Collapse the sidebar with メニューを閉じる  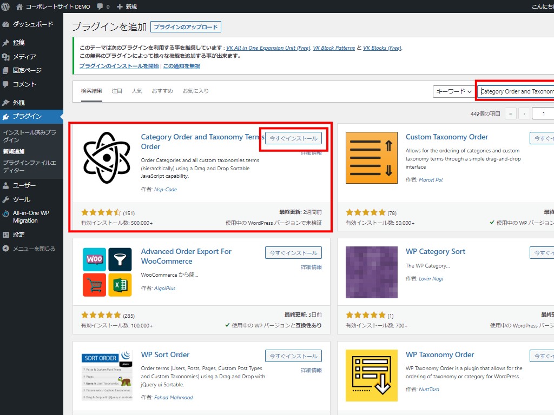[x=29, y=249]
